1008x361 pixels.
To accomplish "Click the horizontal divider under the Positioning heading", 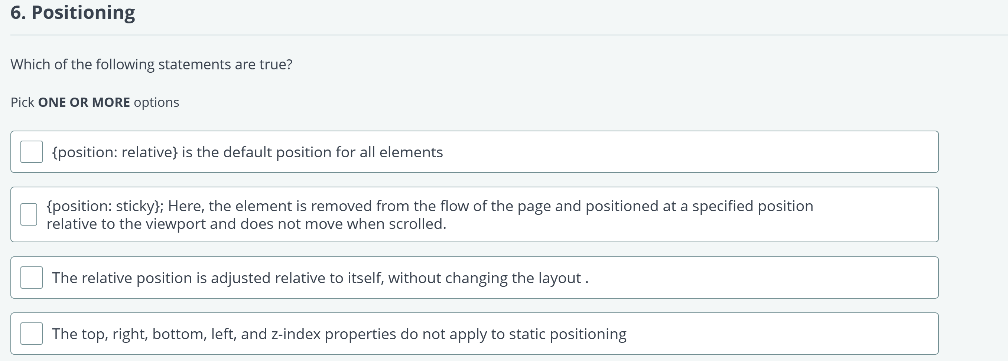I will pyautogui.click(x=509, y=35).
